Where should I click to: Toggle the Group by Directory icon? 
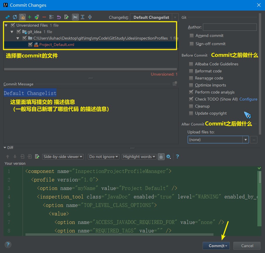[75, 17]
